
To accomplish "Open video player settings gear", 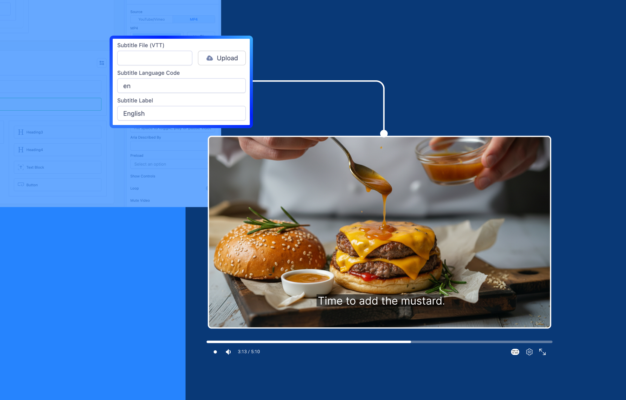I will 529,352.
